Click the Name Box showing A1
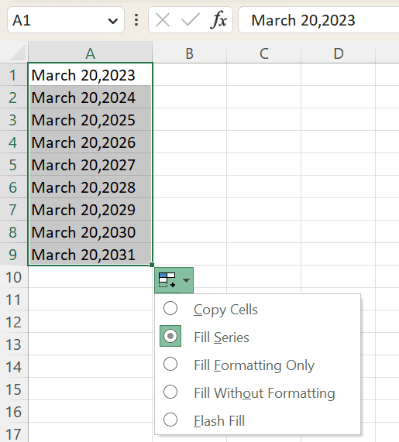 tap(65, 20)
